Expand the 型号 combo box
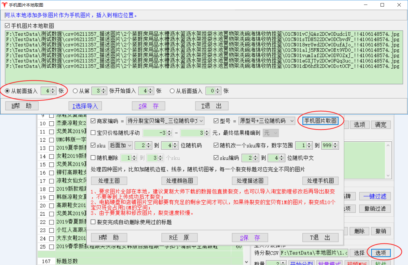Image resolution: width=408 pixels, height=265 pixels. click(267, 121)
